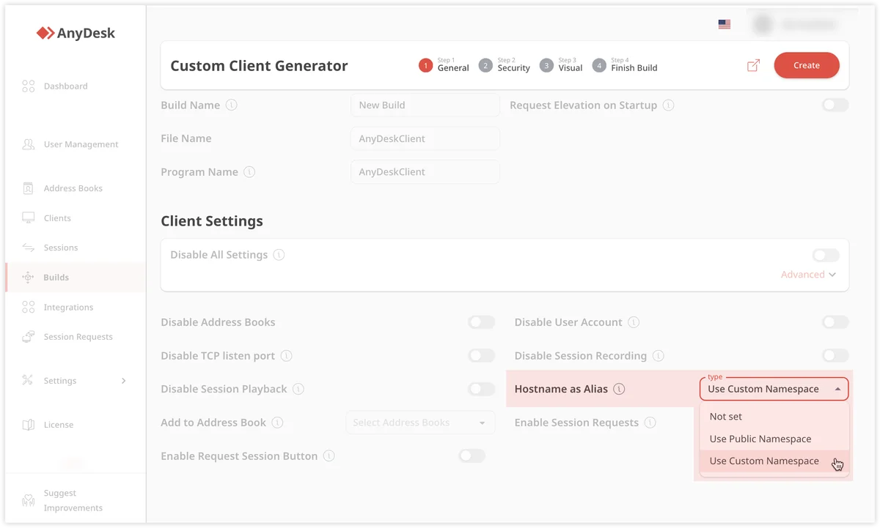Toggle the Disable User Account switch
The width and height of the screenshot is (880, 528).
point(835,322)
